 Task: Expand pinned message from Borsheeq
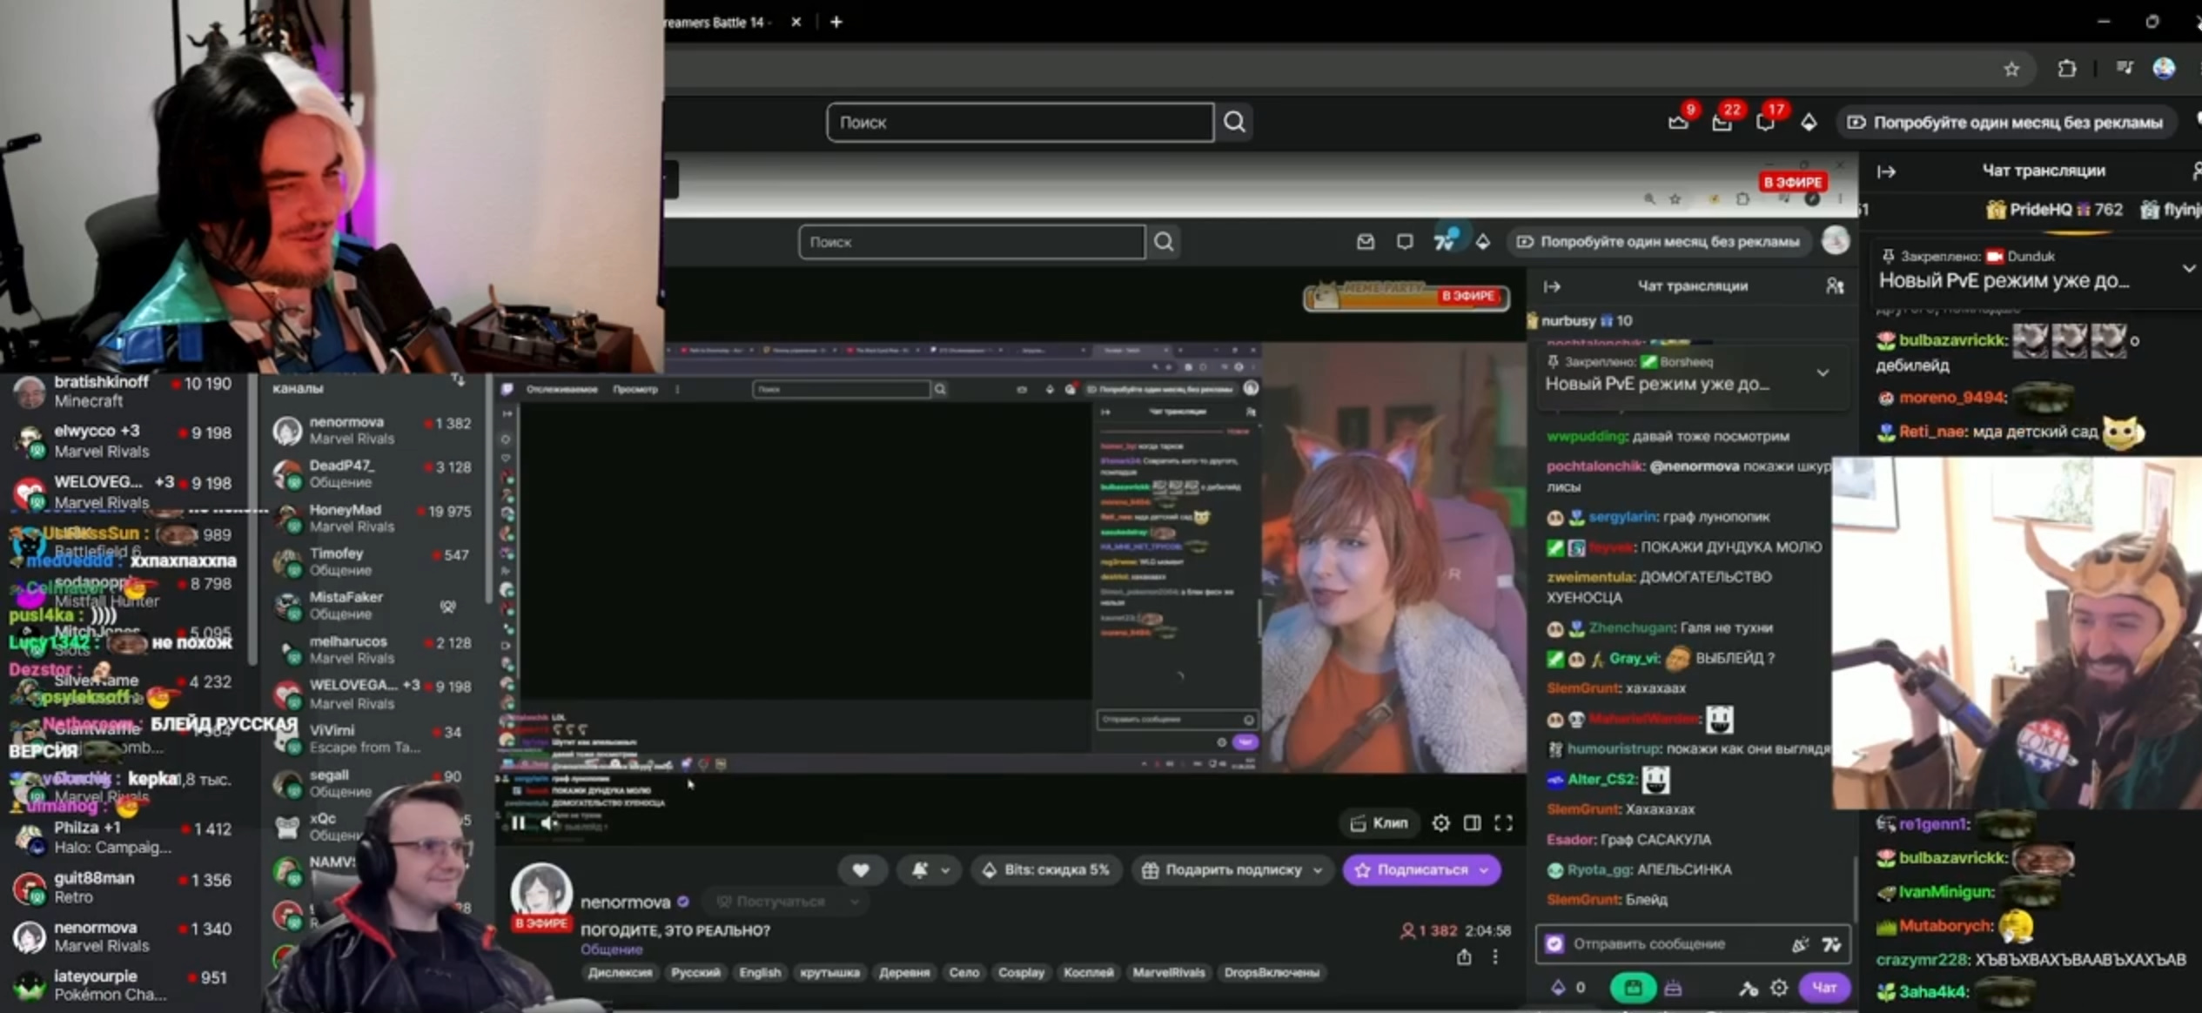pyautogui.click(x=1823, y=372)
